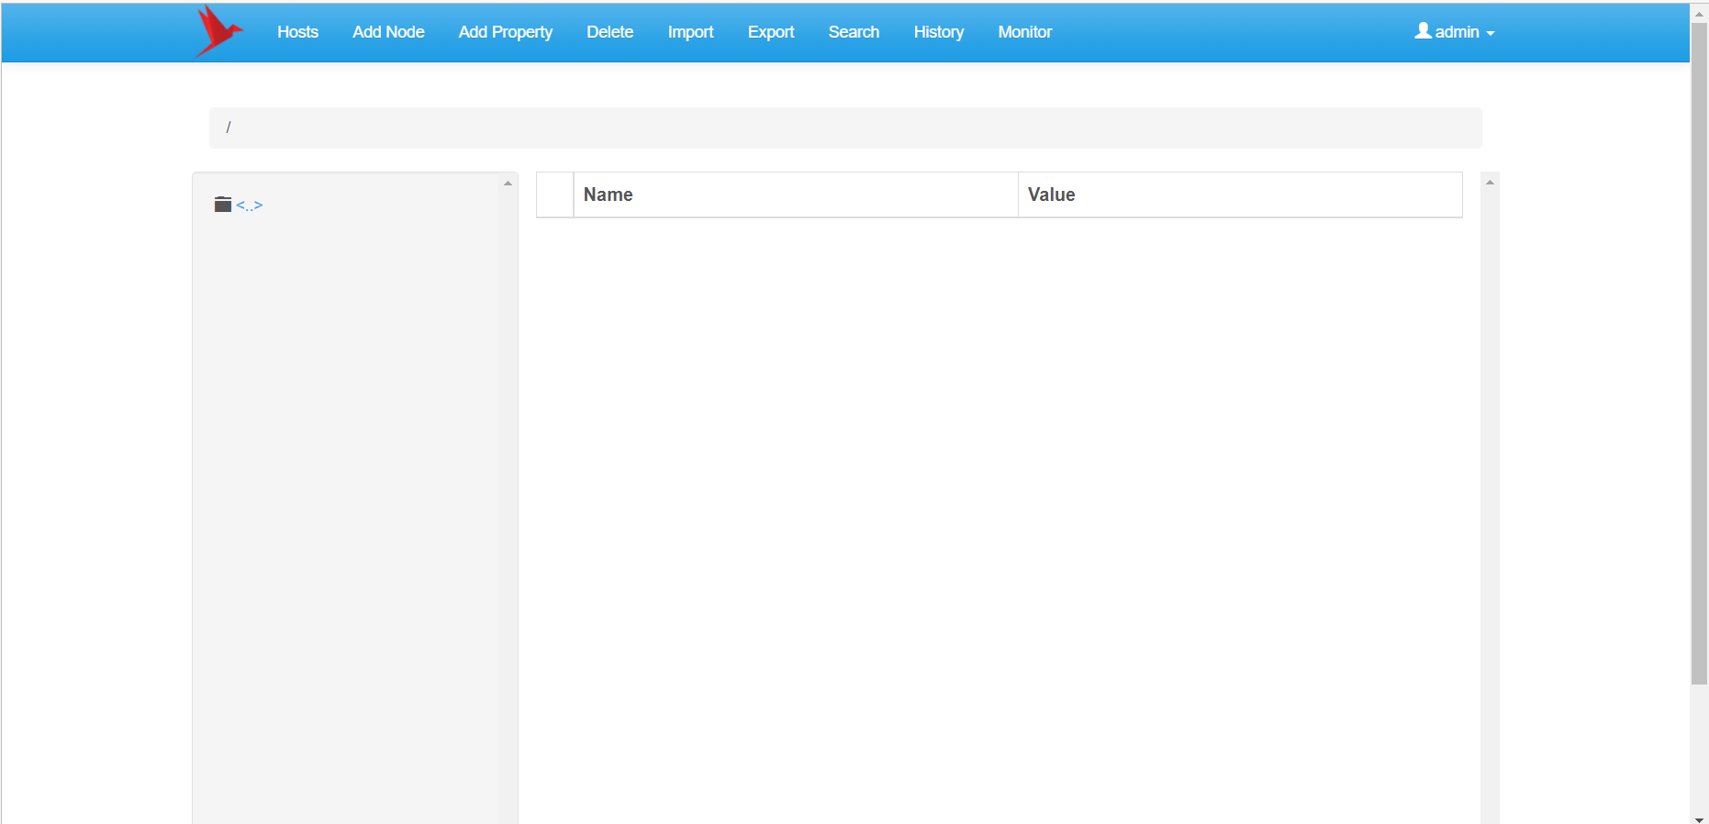Click the page scrollbar up arrow
The image size is (1709, 824).
[1699, 14]
